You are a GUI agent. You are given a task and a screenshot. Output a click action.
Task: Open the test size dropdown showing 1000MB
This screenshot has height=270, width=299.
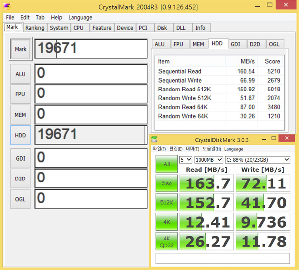[x=209, y=160]
